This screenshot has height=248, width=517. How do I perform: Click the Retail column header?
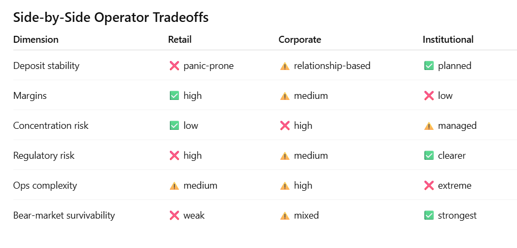tap(179, 40)
